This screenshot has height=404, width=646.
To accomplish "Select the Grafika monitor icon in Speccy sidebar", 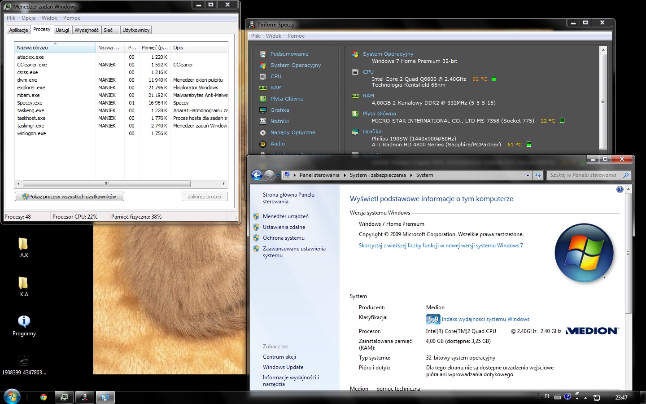I will [x=263, y=110].
